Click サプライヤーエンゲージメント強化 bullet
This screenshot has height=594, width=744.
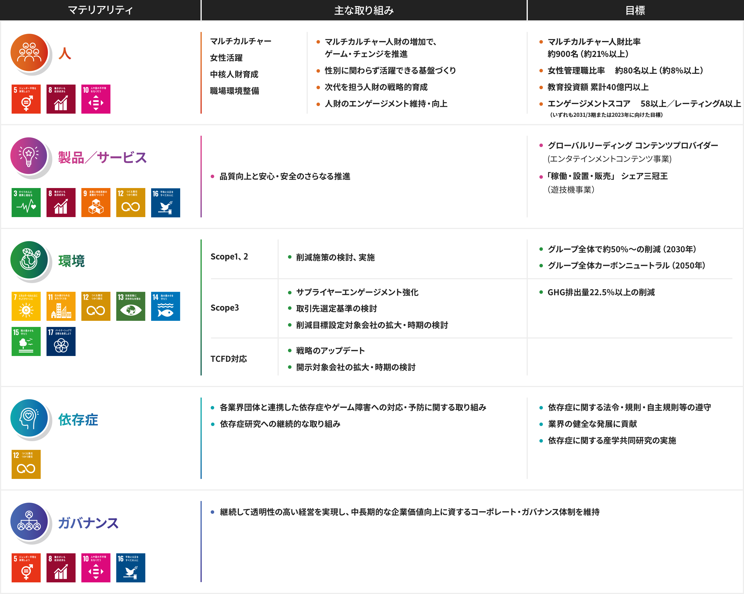coord(357,292)
